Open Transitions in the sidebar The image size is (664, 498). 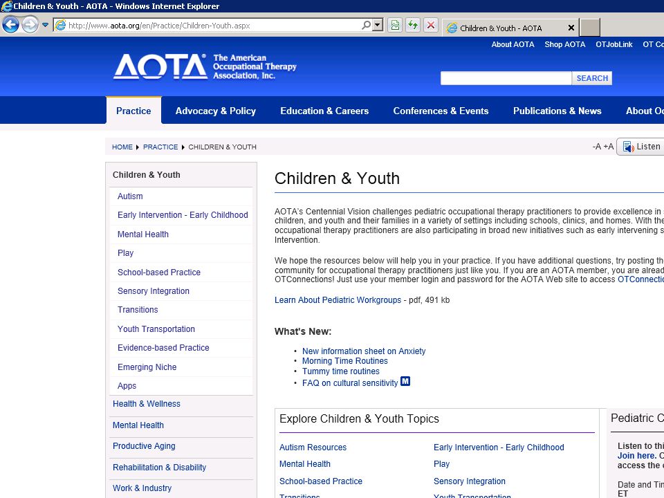click(138, 310)
